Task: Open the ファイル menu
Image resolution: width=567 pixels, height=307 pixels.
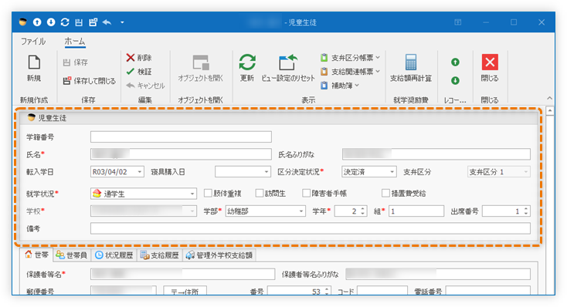Action: (33, 42)
